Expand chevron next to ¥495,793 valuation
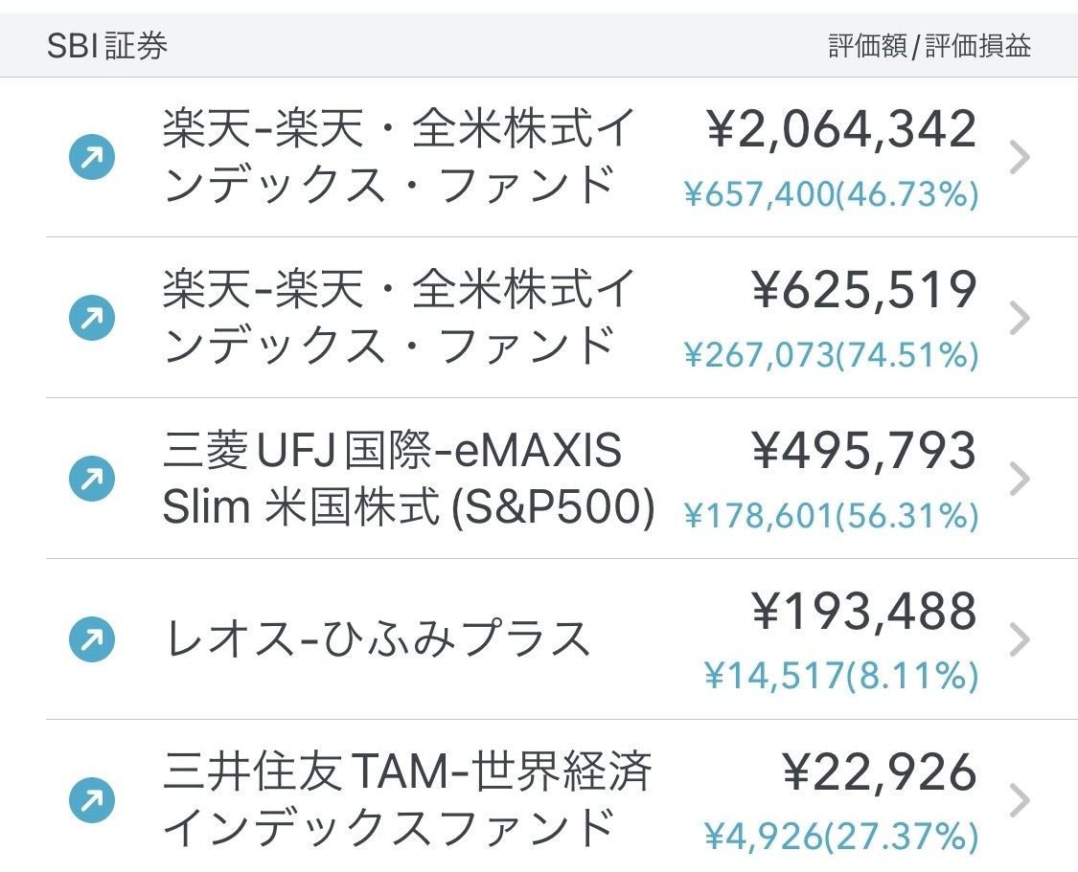 [1020, 479]
